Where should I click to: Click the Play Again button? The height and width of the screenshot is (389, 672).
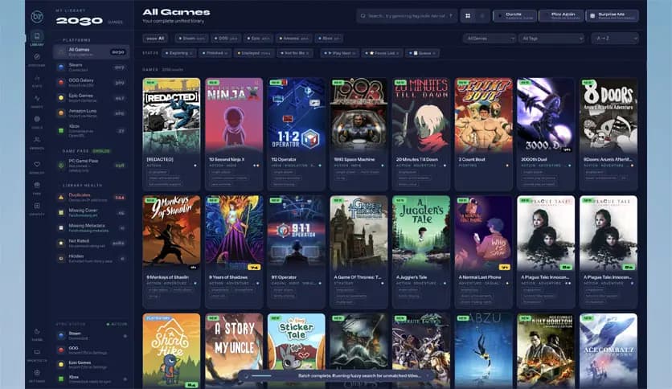[561, 16]
